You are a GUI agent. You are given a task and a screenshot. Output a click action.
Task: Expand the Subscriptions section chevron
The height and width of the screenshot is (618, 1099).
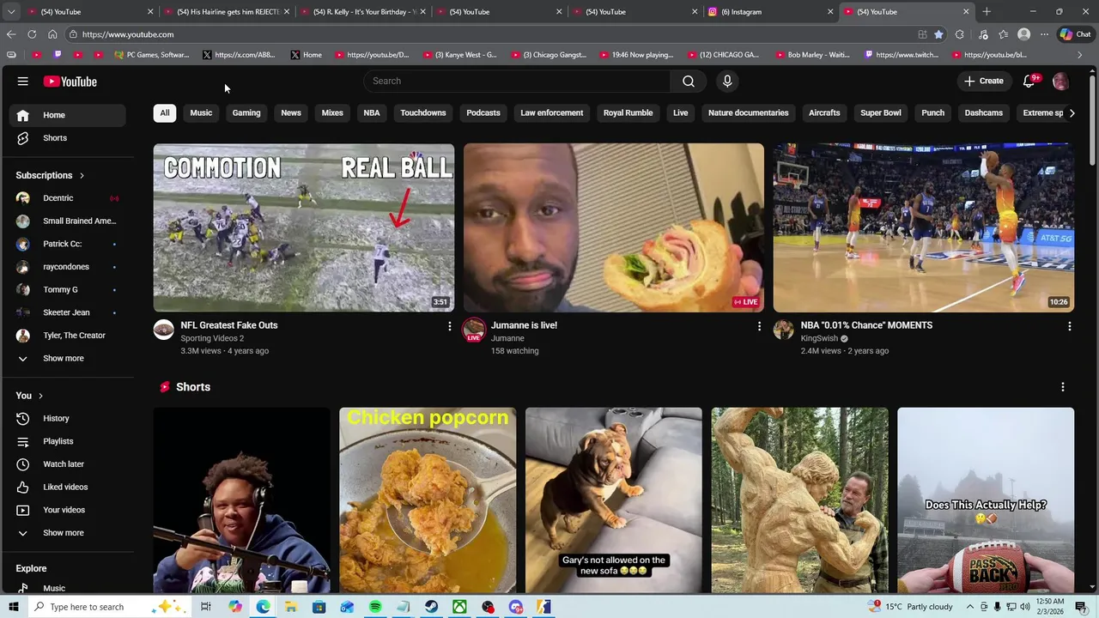click(x=82, y=176)
